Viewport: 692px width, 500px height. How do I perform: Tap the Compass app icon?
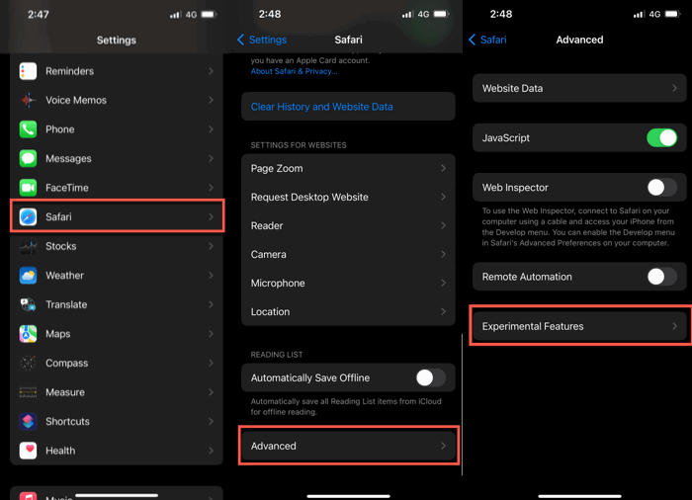pos(28,363)
